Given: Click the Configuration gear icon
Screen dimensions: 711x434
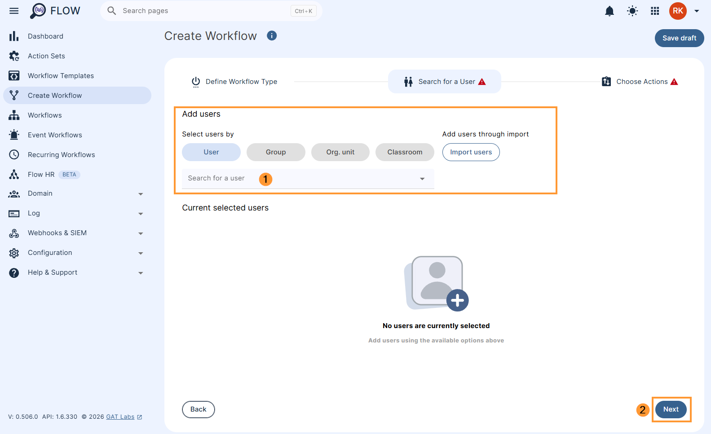Looking at the screenshot, I should (x=14, y=253).
